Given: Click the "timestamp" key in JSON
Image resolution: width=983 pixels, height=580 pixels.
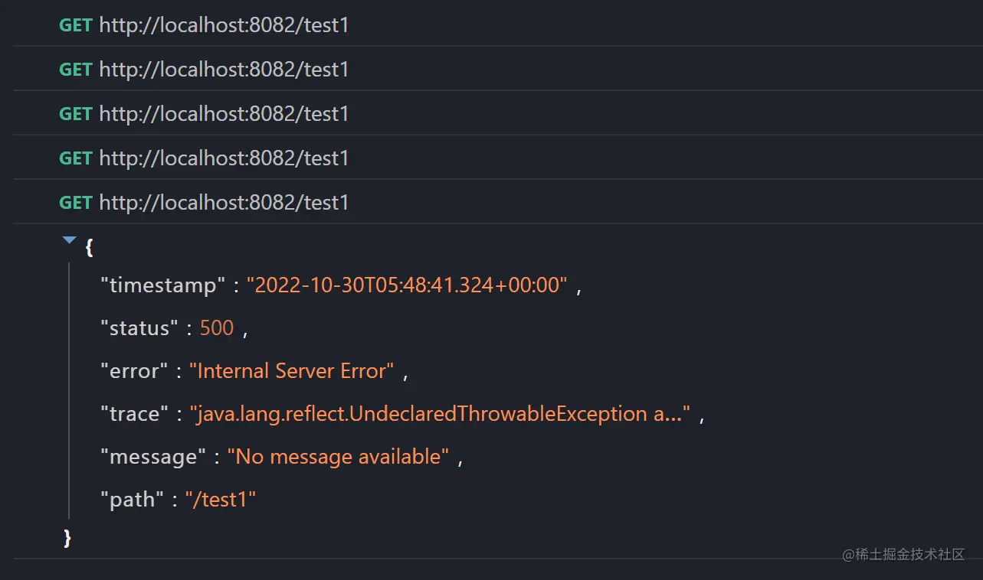Looking at the screenshot, I should coord(163,285).
